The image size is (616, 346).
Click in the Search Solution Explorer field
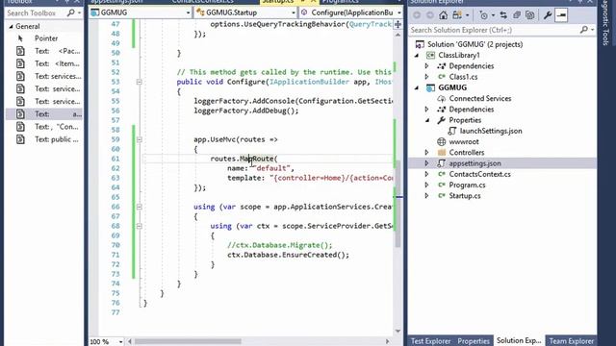coord(494,30)
